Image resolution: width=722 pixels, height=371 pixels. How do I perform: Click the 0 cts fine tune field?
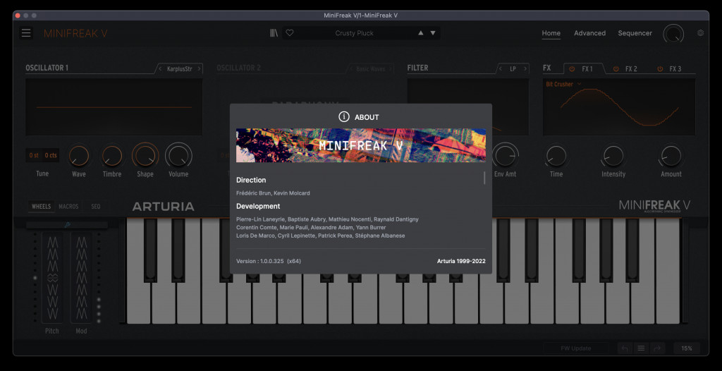coord(51,155)
